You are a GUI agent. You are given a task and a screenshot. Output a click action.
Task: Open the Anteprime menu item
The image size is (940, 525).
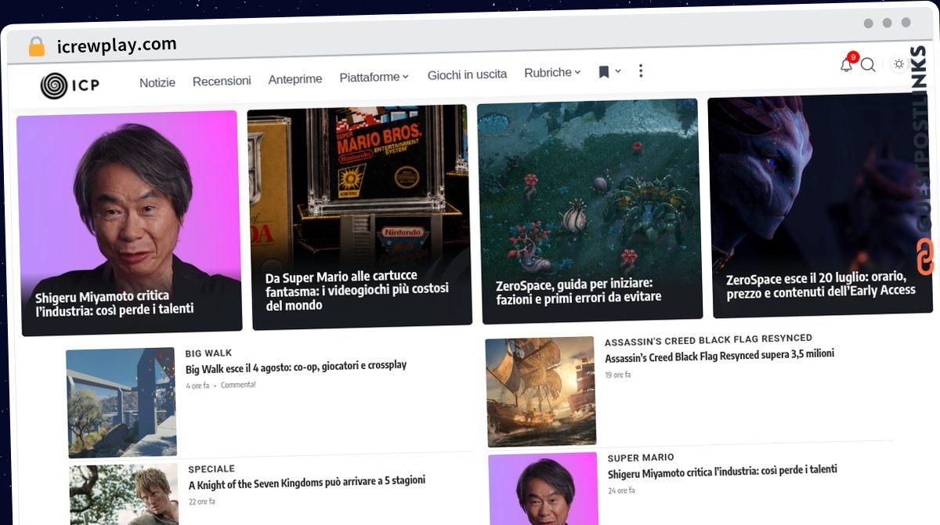click(x=295, y=79)
